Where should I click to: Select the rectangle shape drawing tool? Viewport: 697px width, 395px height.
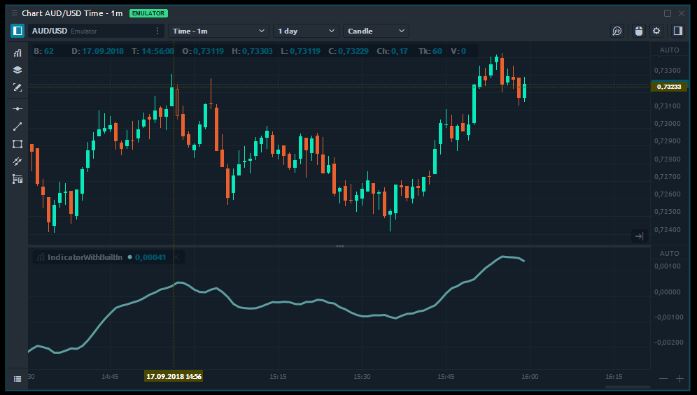pos(17,144)
